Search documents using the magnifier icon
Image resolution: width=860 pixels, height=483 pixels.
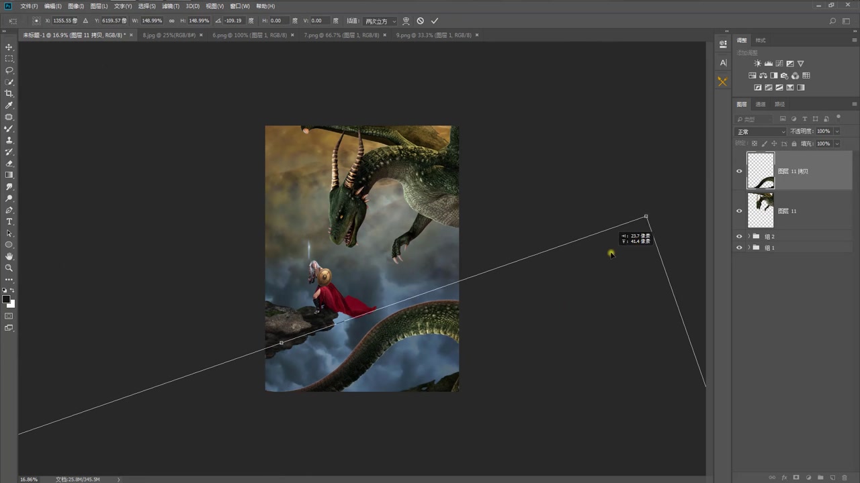pos(833,21)
